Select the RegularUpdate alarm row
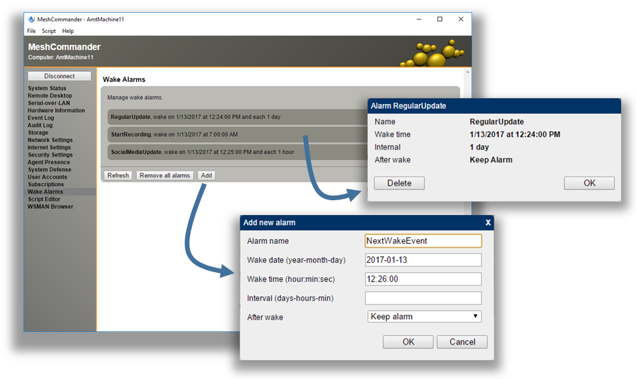The height and width of the screenshot is (379, 636). click(238, 117)
